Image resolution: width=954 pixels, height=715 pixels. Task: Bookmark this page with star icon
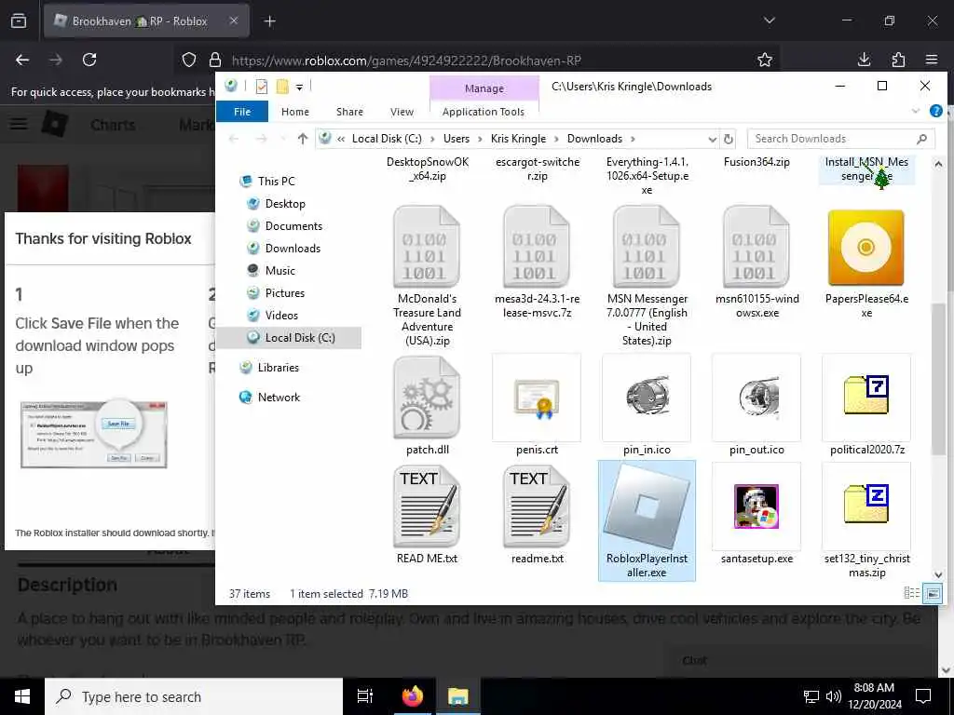(x=765, y=60)
